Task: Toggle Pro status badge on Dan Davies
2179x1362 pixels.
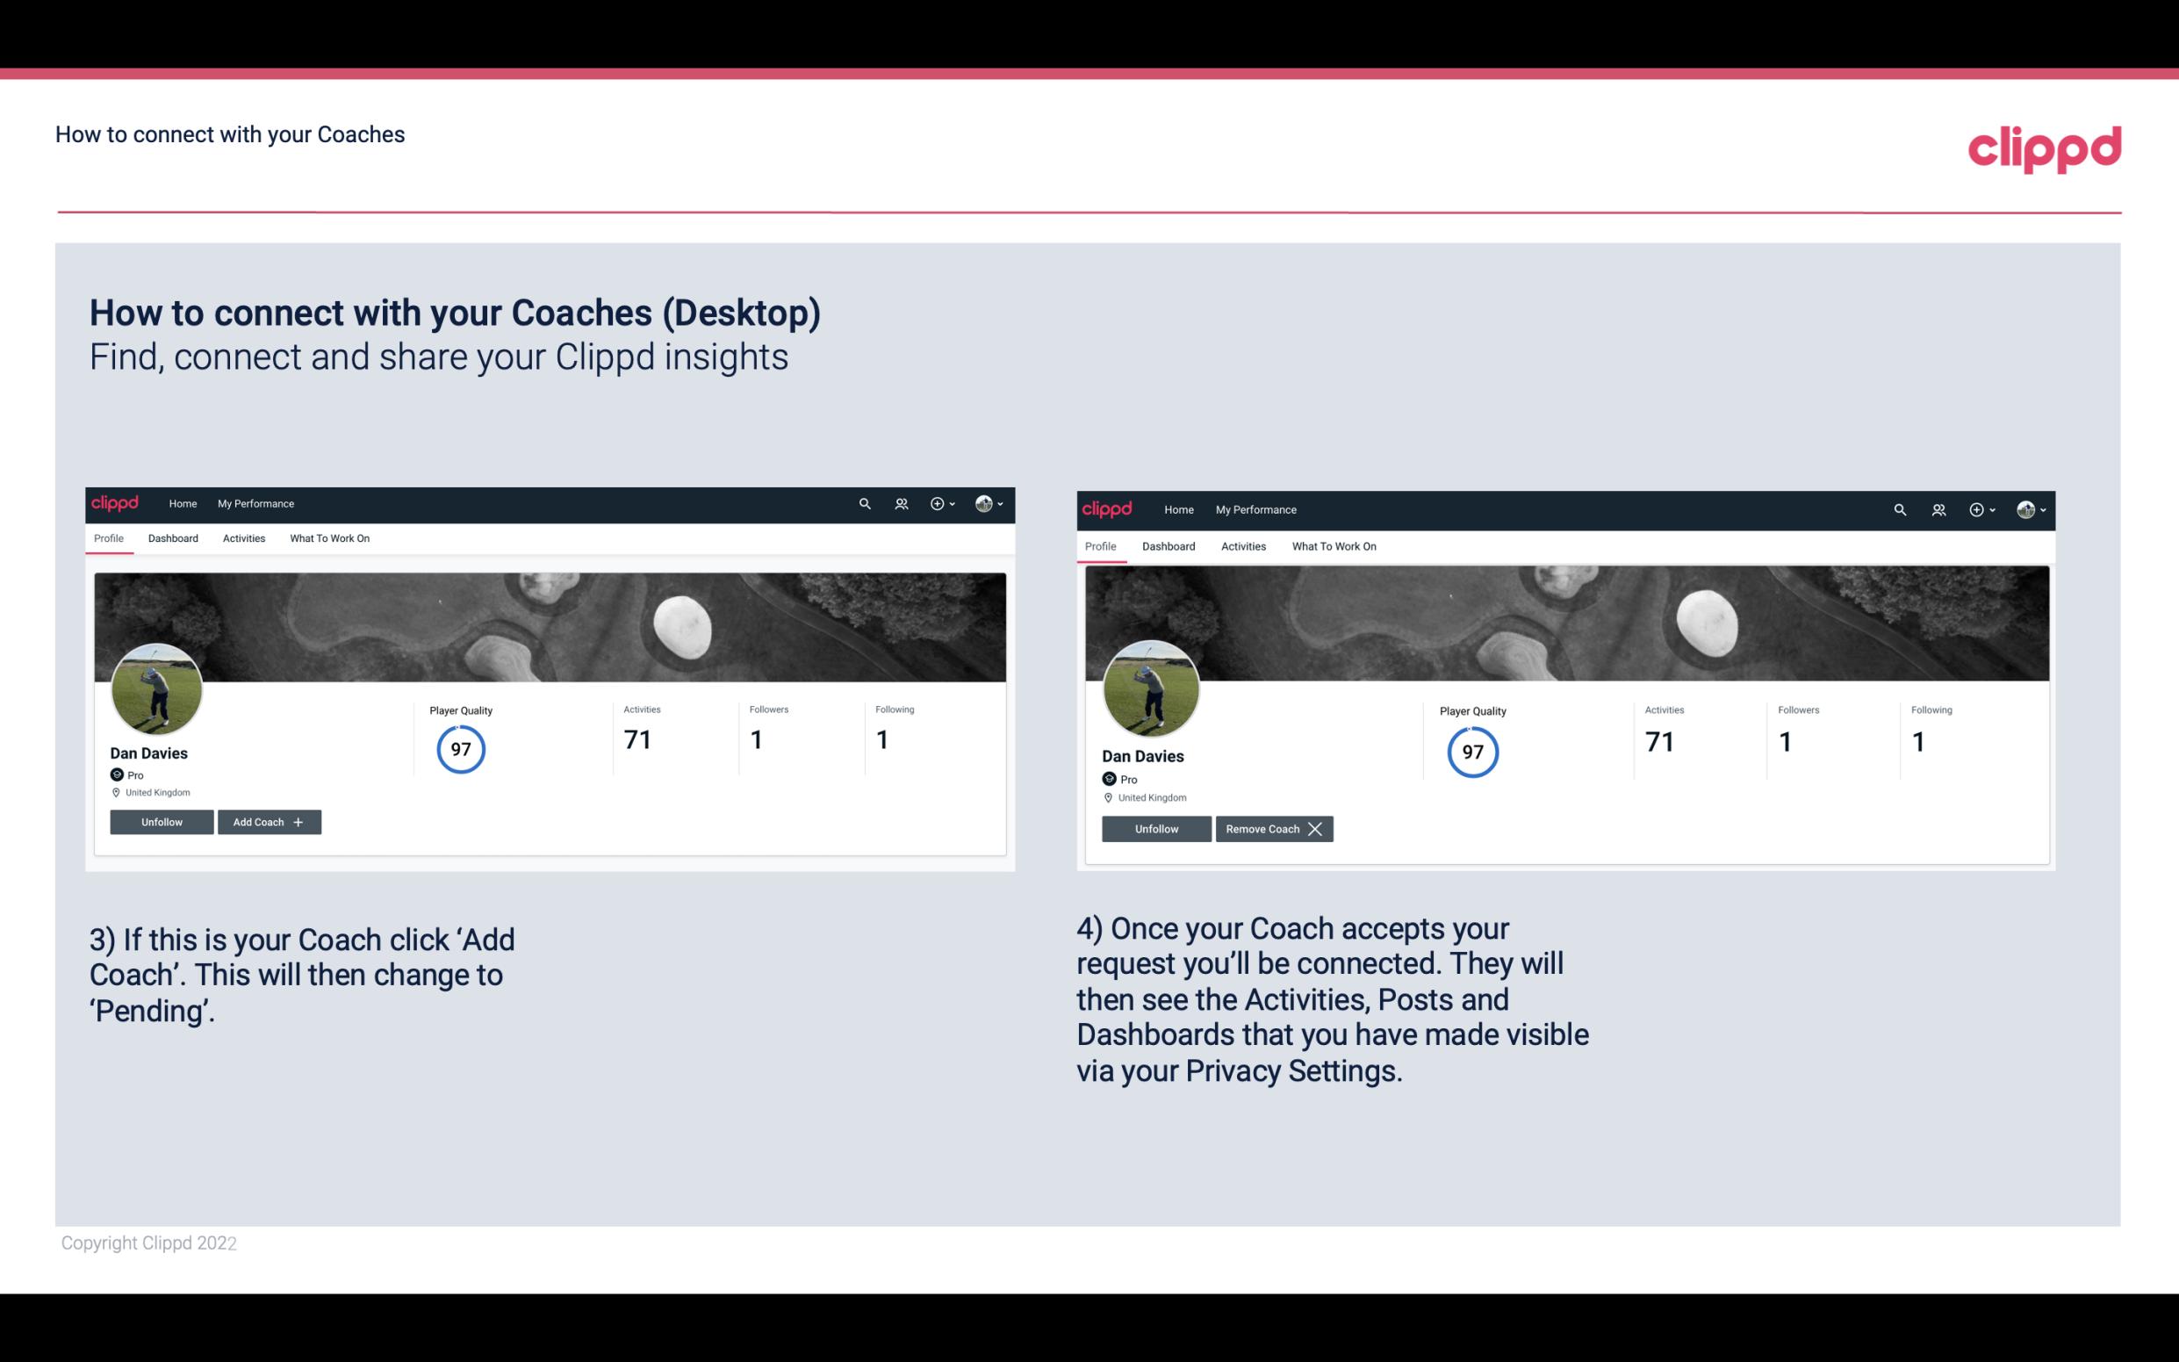Action: pos(124,774)
